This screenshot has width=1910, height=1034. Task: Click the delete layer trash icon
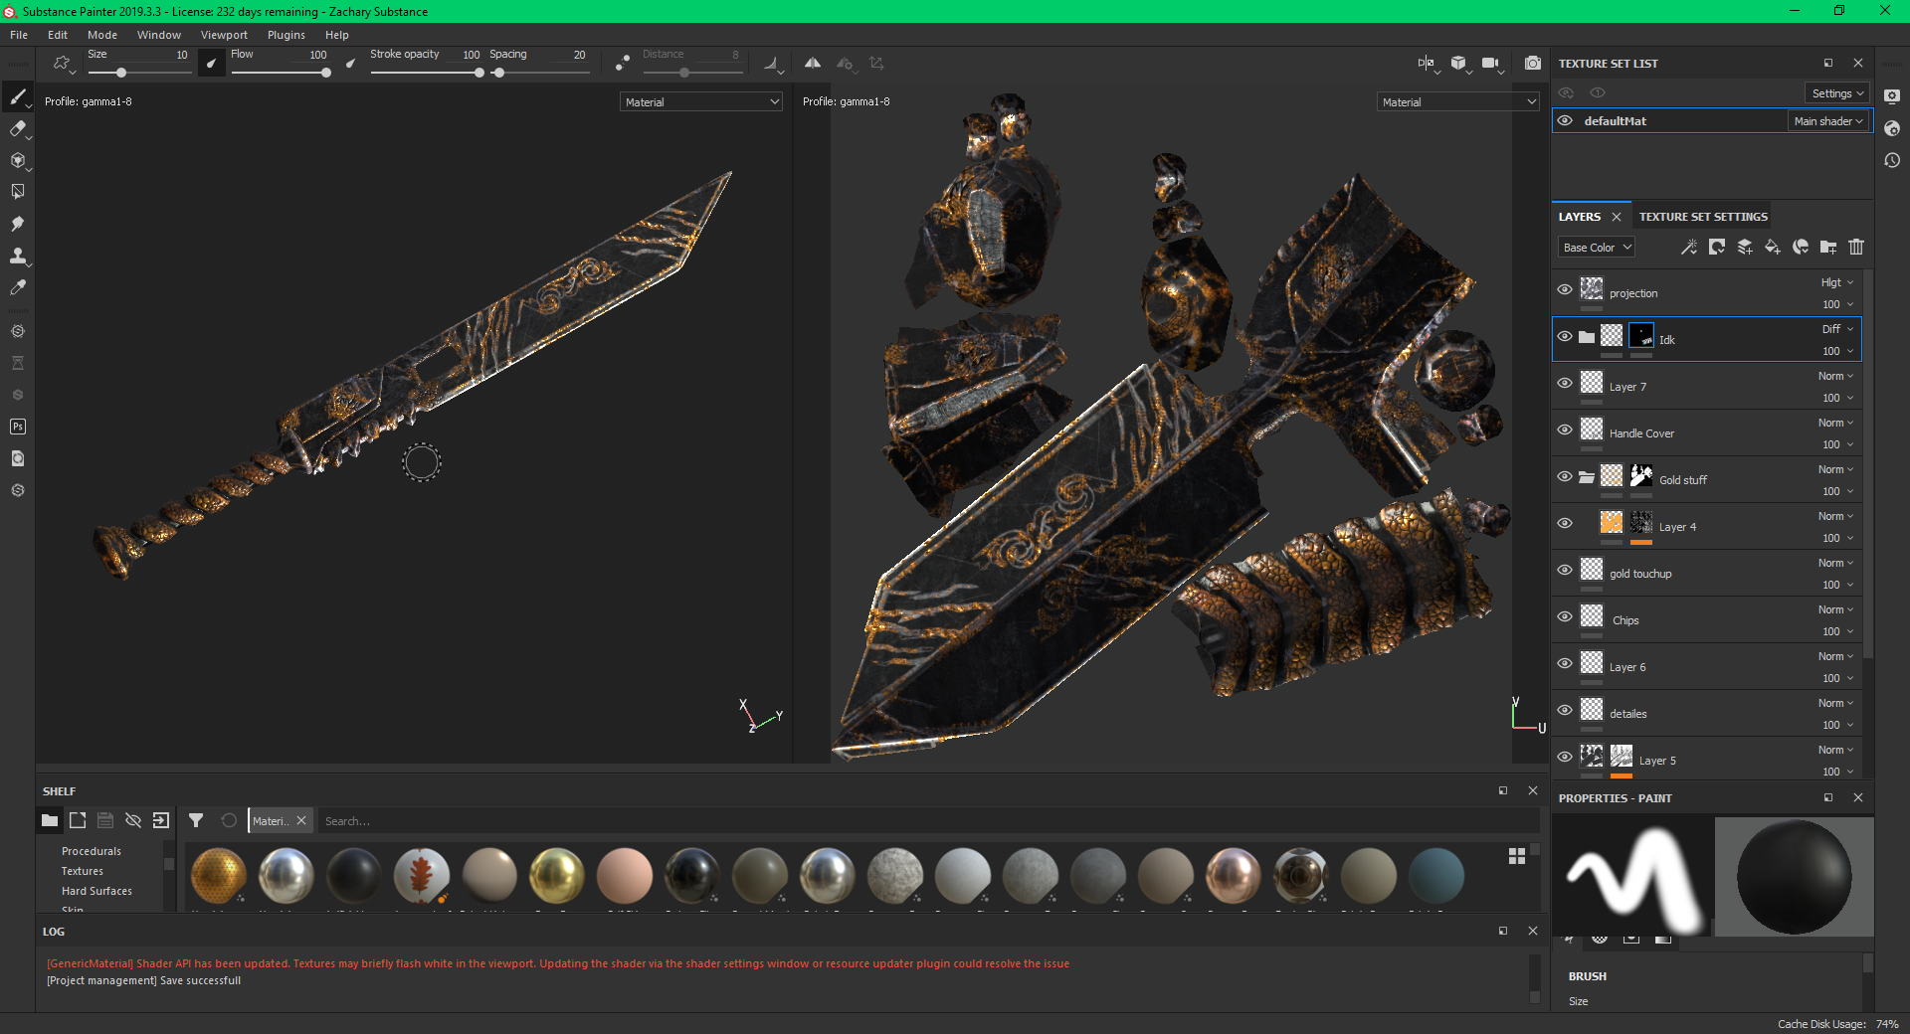(x=1856, y=247)
